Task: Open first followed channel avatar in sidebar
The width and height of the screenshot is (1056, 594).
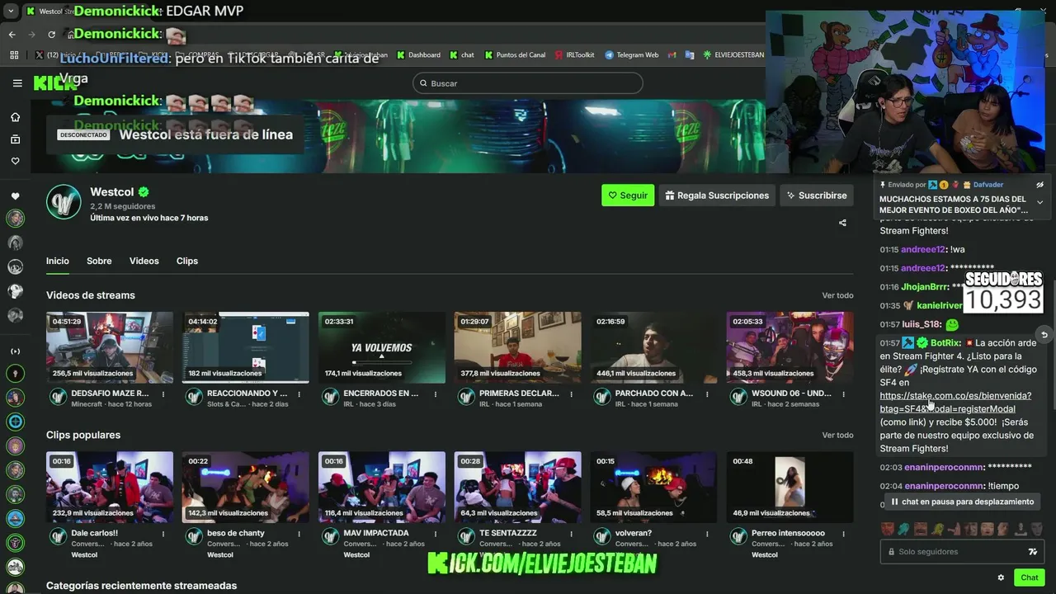Action: pos(15,219)
